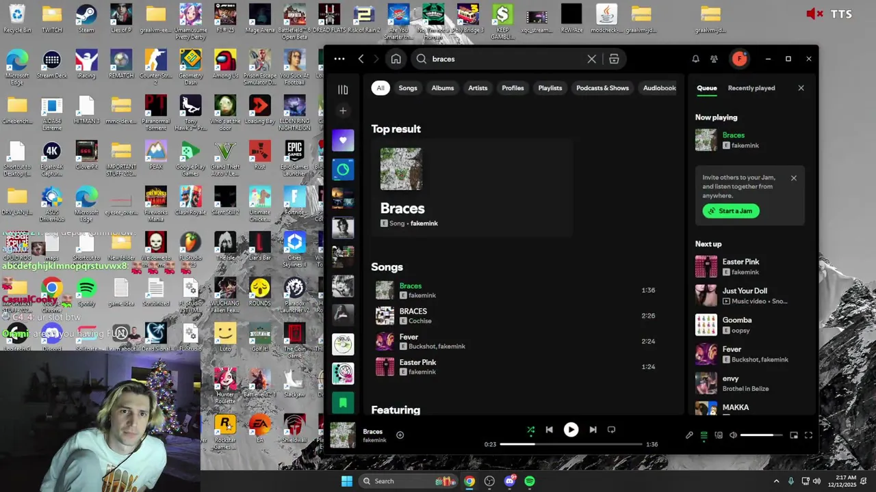Viewport: 876px width, 492px height.
Task: Open Spotify home page
Action: (396, 59)
